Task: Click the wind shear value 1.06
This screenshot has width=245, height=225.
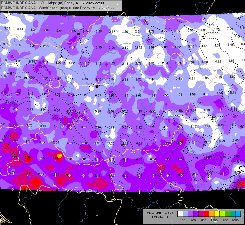Action: tap(179, 94)
